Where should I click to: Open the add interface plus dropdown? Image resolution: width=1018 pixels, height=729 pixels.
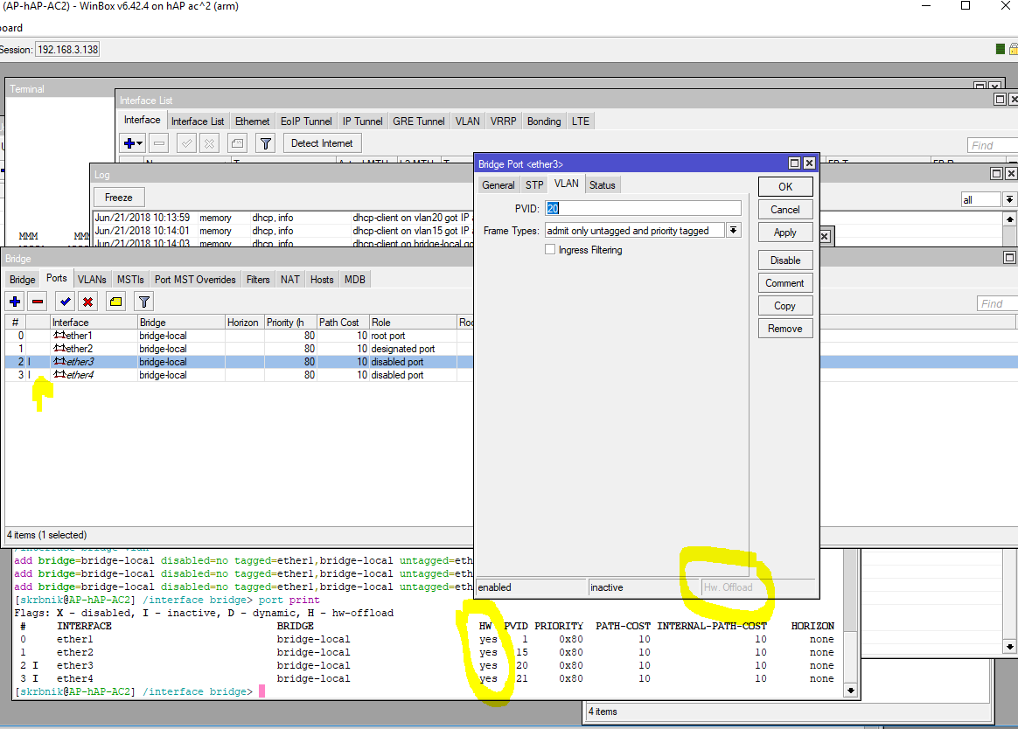[x=133, y=143]
